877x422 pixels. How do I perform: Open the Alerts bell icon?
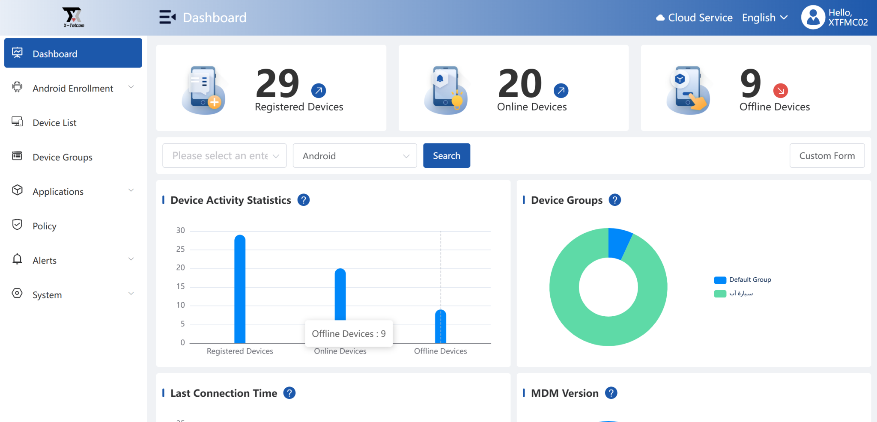point(17,259)
